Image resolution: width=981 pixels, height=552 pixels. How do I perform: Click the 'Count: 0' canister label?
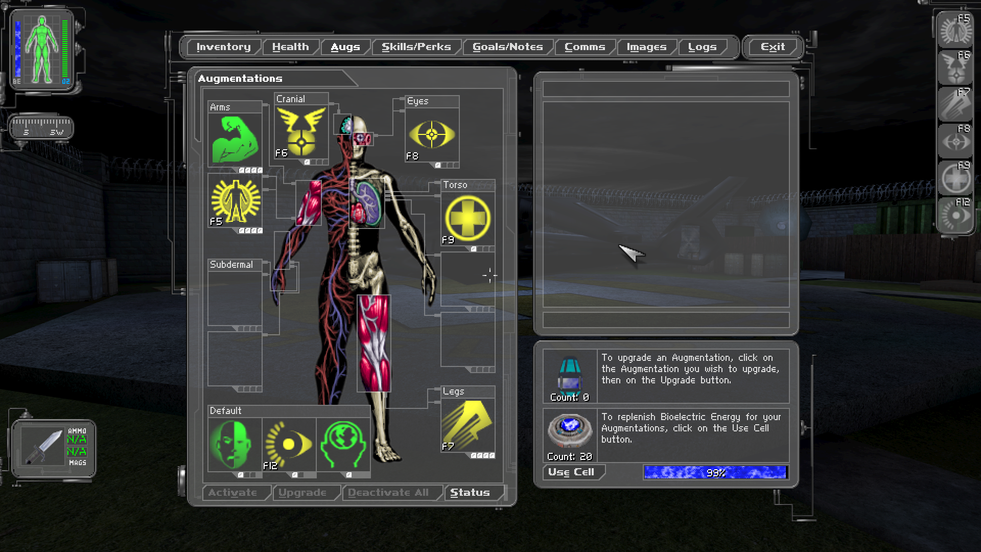[x=570, y=398]
